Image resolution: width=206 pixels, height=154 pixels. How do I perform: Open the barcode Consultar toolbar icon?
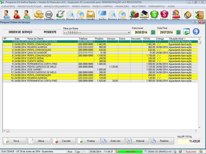[49, 14]
